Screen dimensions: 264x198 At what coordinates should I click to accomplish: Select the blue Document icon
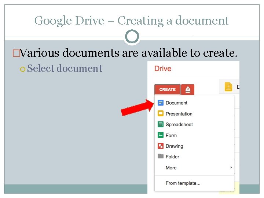coord(161,103)
